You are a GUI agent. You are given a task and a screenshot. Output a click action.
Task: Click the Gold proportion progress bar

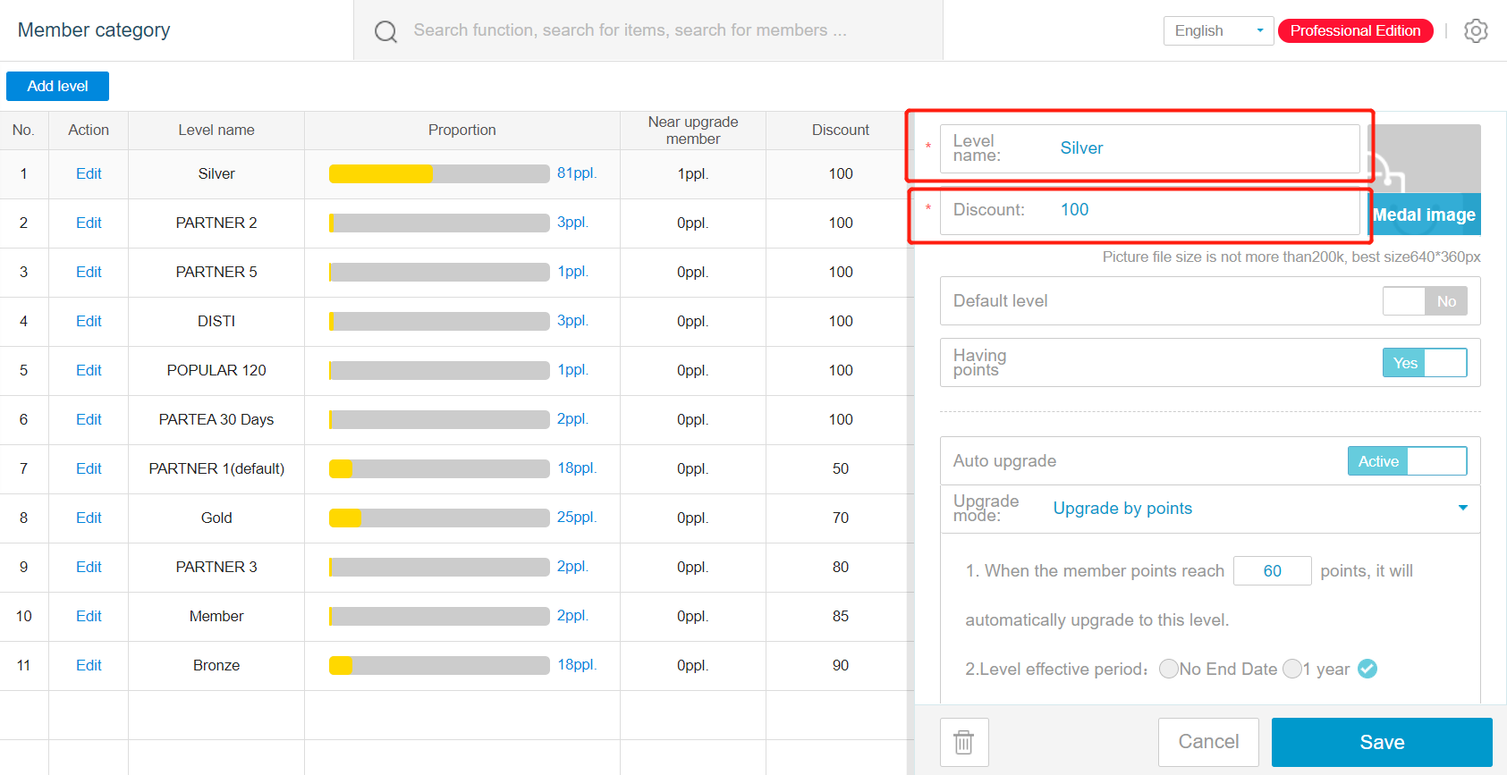(439, 518)
